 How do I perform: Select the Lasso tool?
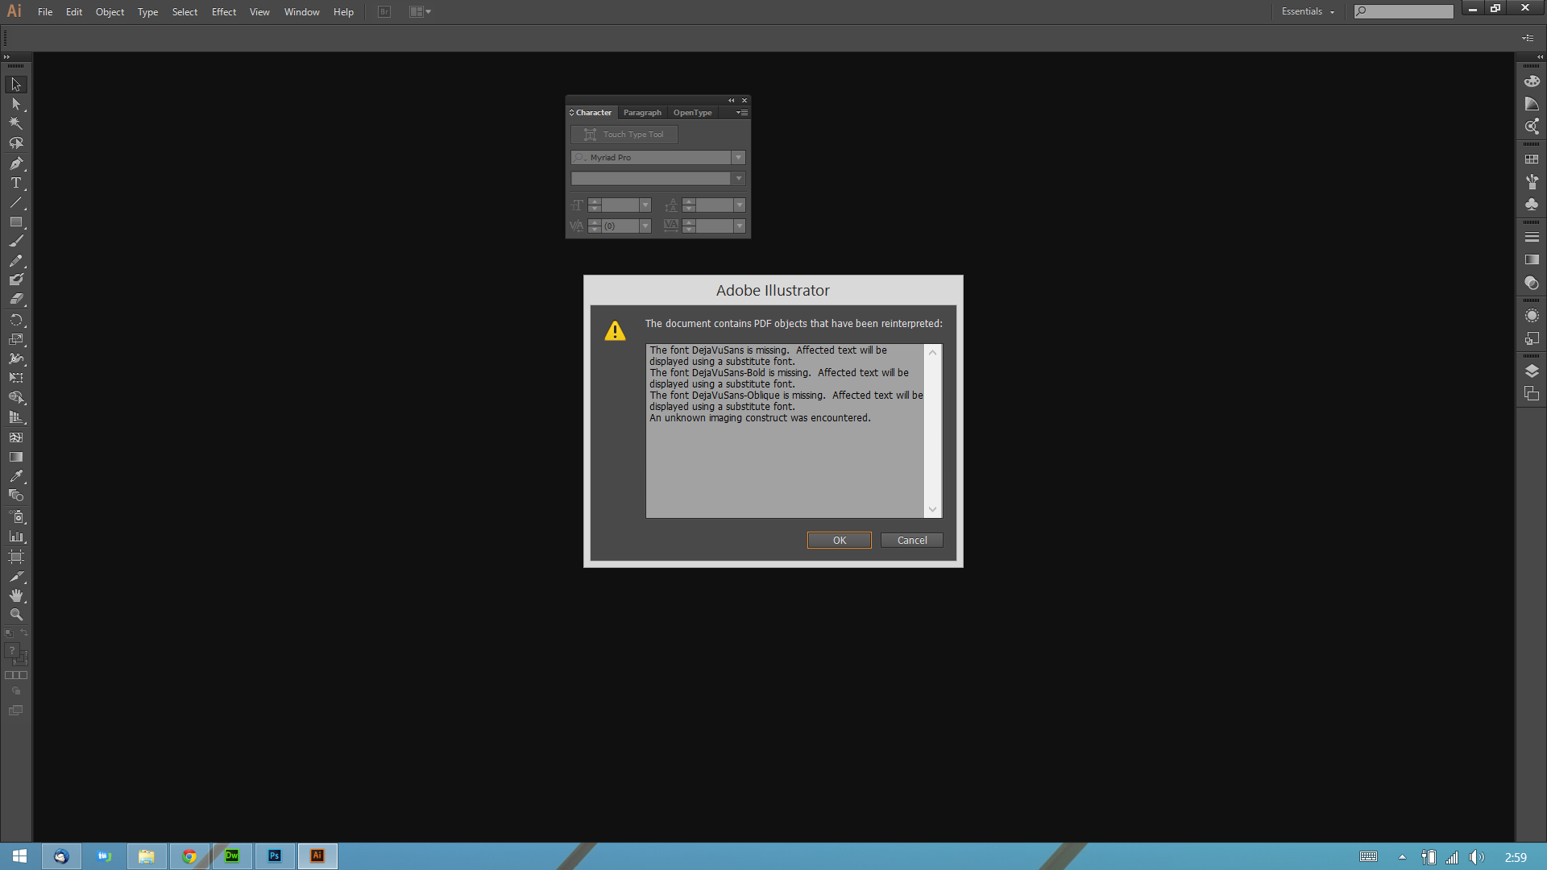(16, 143)
